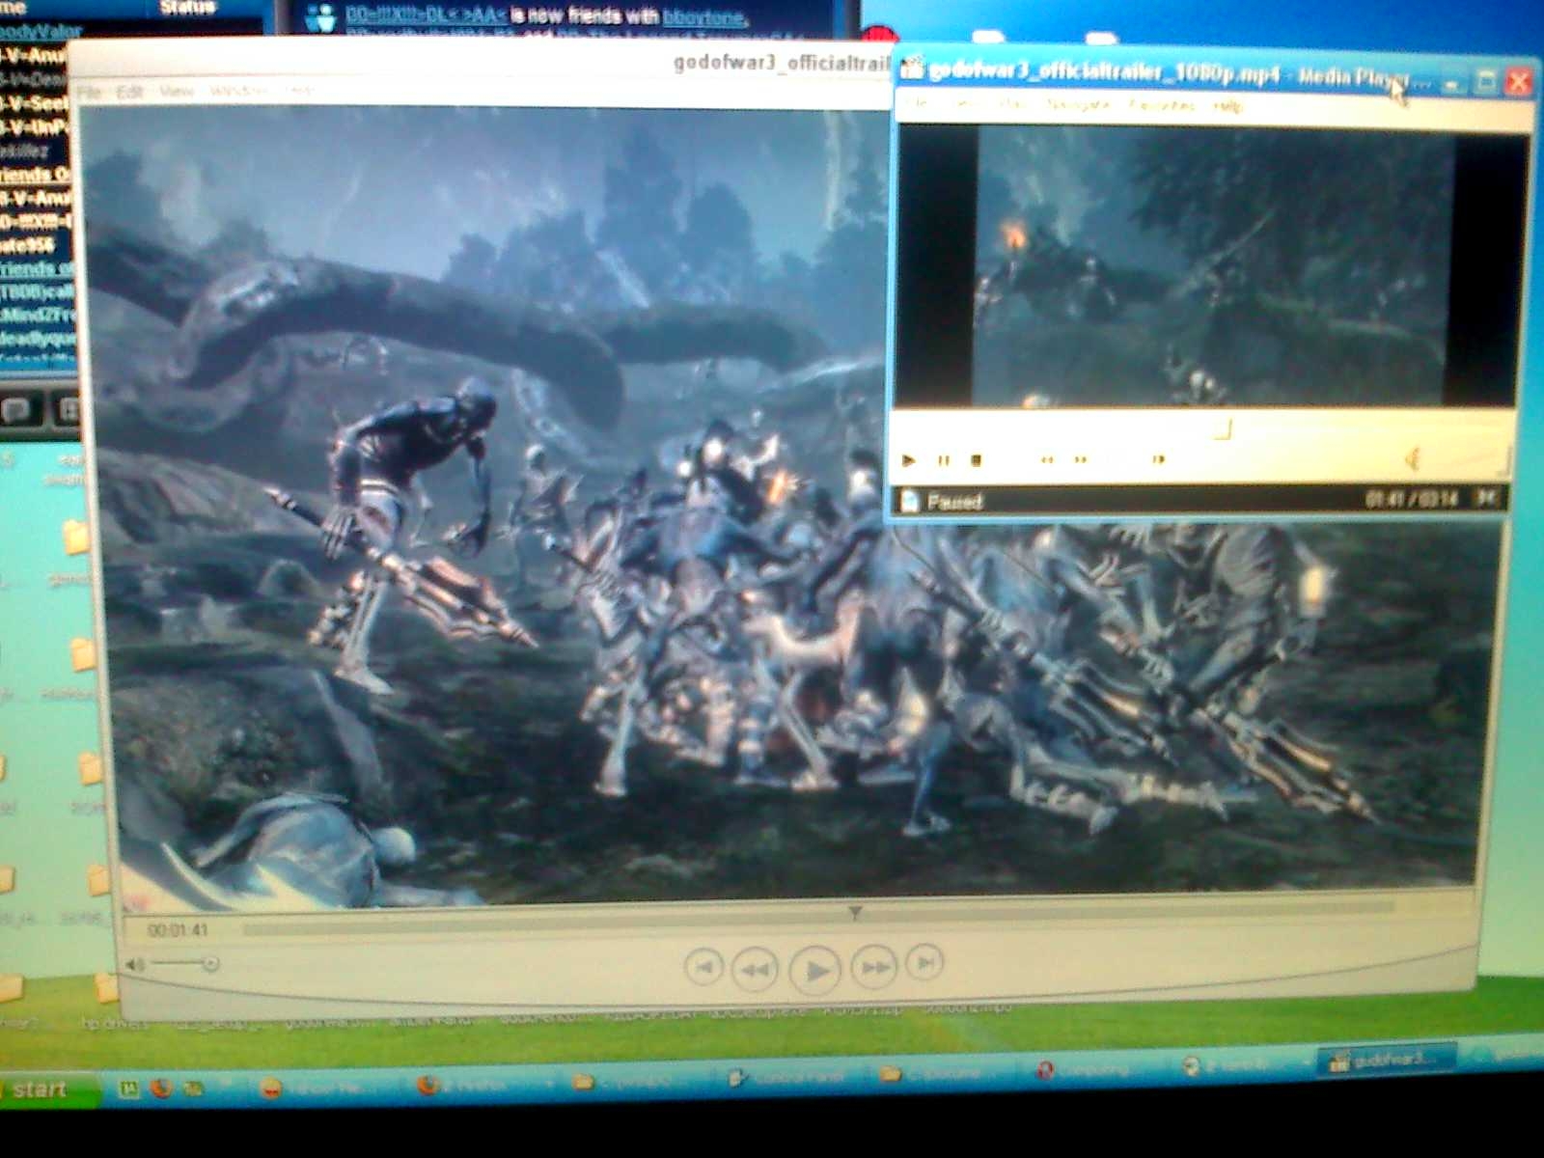Image resolution: width=1544 pixels, height=1158 pixels.
Task: Click Pause button in Media Player Classic
Action: coord(944,460)
